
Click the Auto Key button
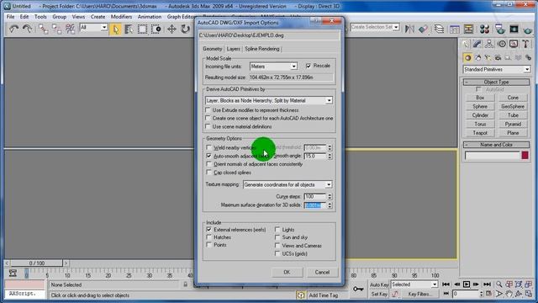click(x=379, y=284)
